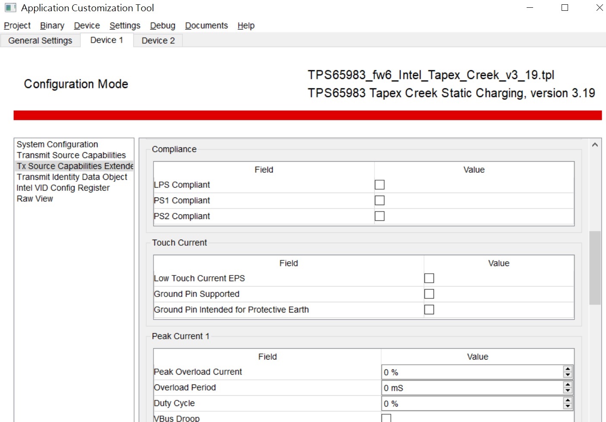Screen dimensions: 606x422
Task: Minimize the Application Customization Tool window
Action: click(530, 8)
